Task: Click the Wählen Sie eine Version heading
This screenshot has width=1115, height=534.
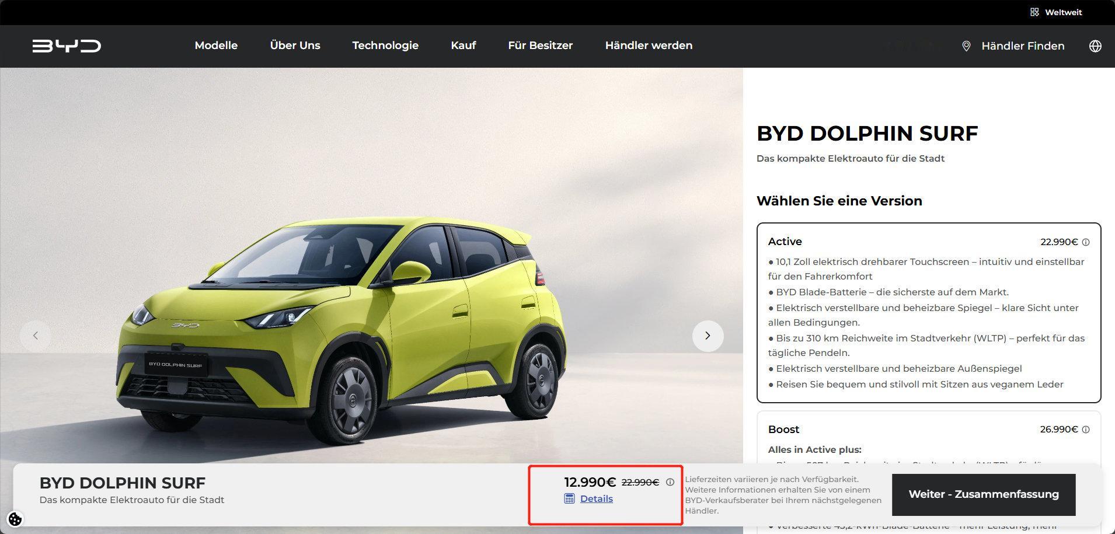Action: tap(839, 201)
